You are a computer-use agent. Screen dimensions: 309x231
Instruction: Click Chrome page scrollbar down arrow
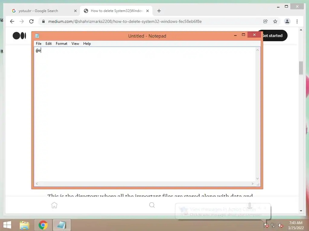(301, 211)
